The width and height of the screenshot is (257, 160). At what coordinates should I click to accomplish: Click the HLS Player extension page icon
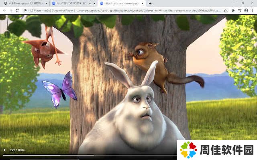25,10
